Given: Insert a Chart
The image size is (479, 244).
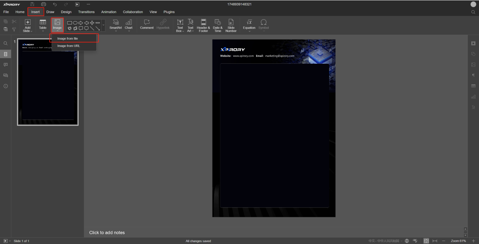Looking at the screenshot, I should click(128, 23).
